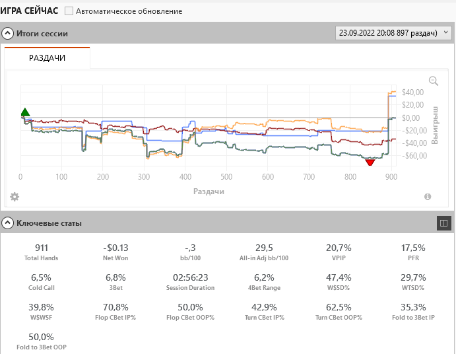The height and width of the screenshot is (354, 456).
Task: Enable the Автоматическое обновление checkbox
Action: [69, 11]
